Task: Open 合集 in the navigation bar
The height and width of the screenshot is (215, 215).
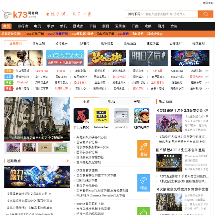Action: [174, 26]
